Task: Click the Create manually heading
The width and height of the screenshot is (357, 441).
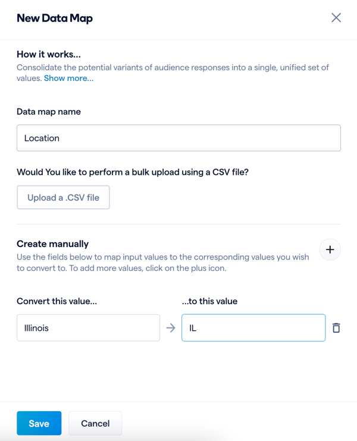Action: (52, 244)
